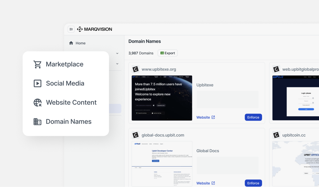The image size is (319, 187).
Task: Click the Home icon in the sidebar
Action: [71, 43]
